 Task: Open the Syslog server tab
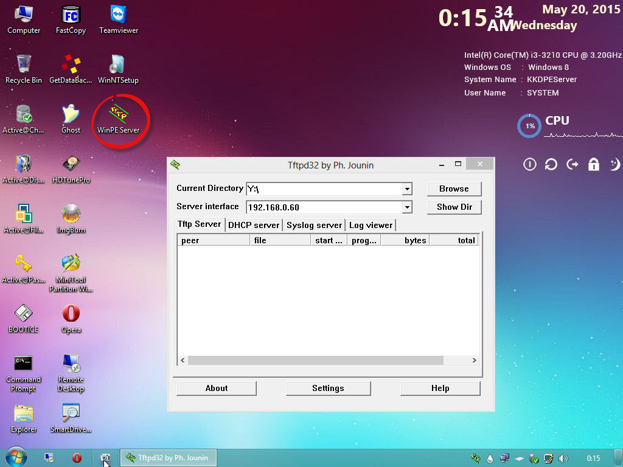click(315, 225)
